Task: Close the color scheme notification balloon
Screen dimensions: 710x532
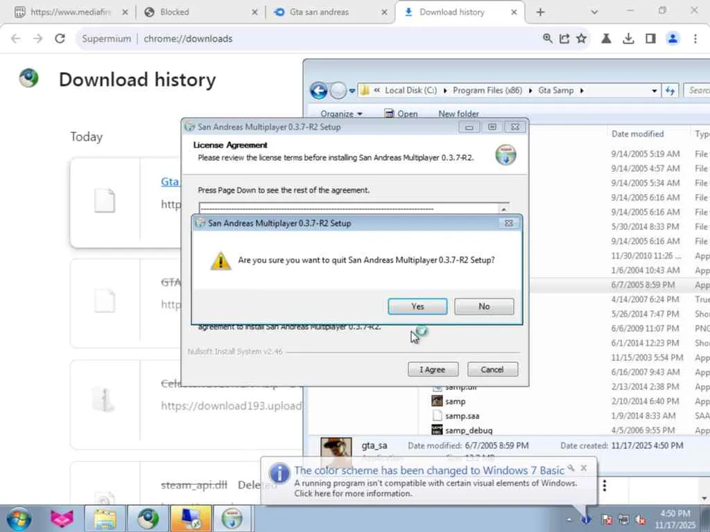Action: pyautogui.click(x=584, y=468)
